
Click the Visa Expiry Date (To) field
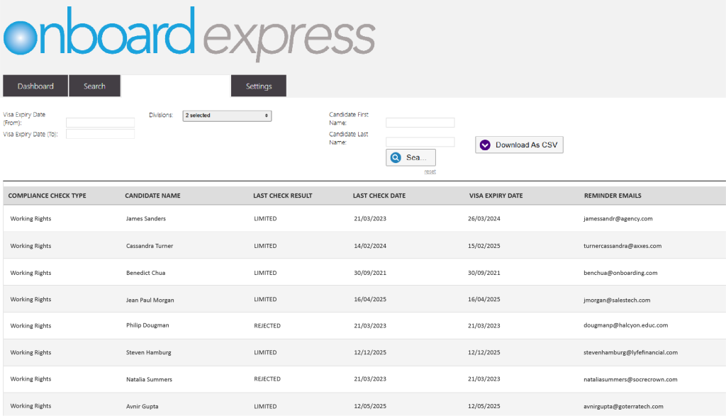100,134
